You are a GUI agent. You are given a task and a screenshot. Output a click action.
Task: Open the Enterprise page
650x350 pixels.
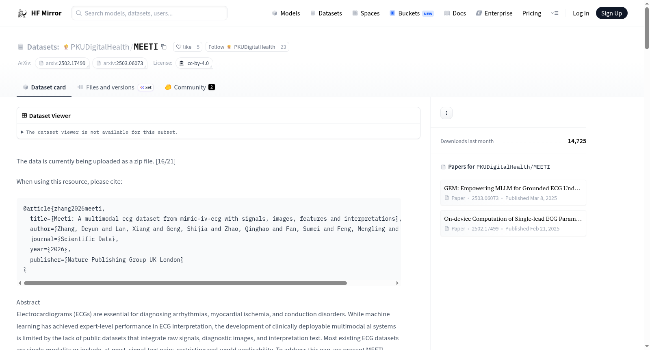494,13
